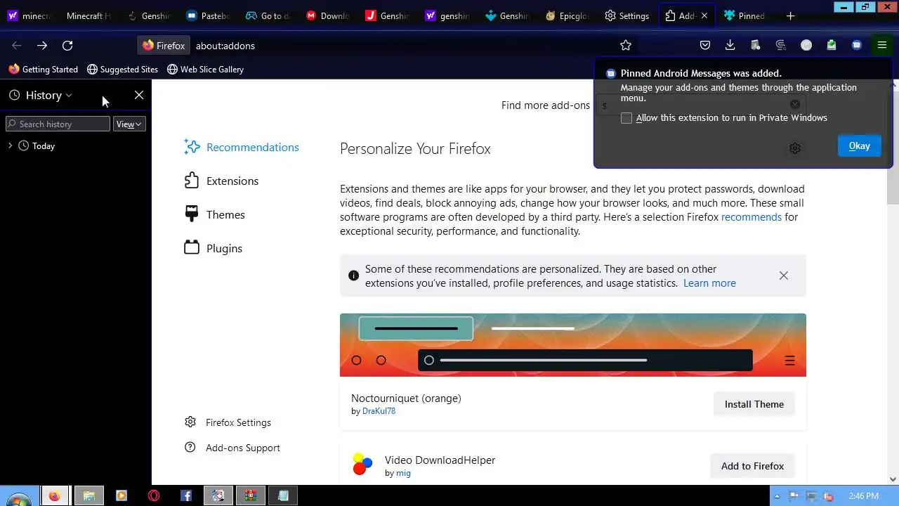Open Opera from the taskbar
Viewport: 899px width, 506px height.
tap(154, 495)
